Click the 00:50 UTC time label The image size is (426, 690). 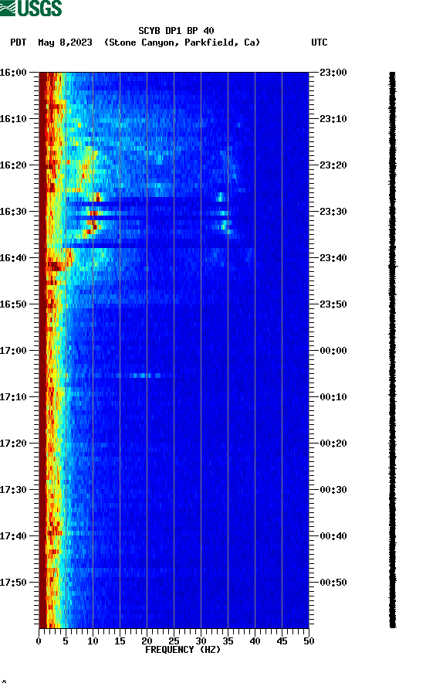click(333, 582)
